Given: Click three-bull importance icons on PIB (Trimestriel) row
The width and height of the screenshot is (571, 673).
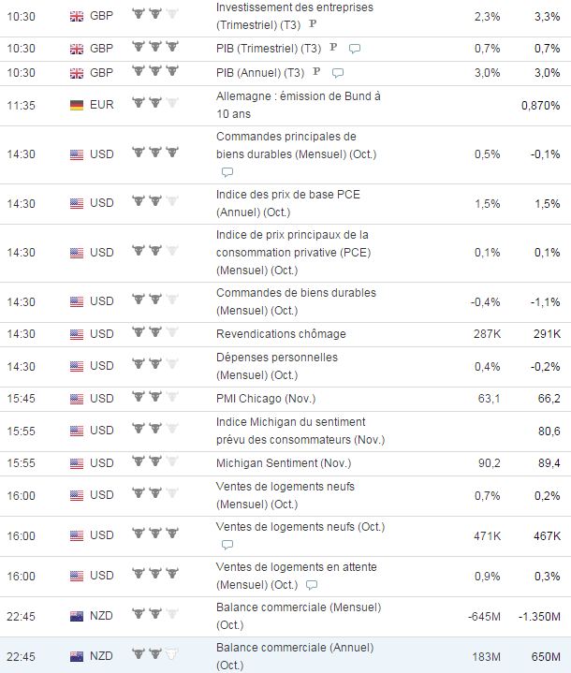Looking at the screenshot, I should click(155, 47).
